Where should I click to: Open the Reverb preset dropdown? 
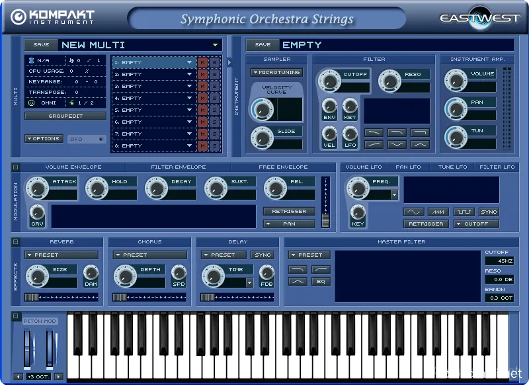coord(61,254)
